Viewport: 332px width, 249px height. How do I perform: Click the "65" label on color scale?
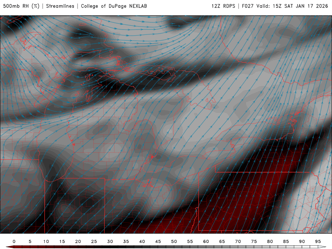tap(222, 242)
